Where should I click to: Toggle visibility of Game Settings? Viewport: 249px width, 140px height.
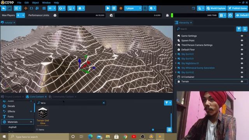click(242, 36)
